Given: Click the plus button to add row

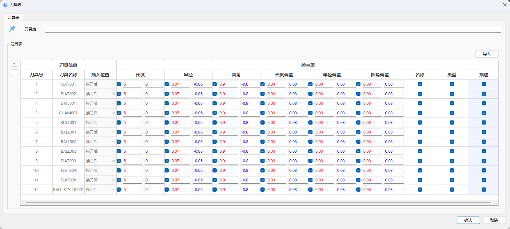Looking at the screenshot, I should [x=14, y=64].
